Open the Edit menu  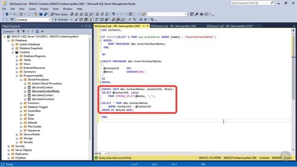13,9
